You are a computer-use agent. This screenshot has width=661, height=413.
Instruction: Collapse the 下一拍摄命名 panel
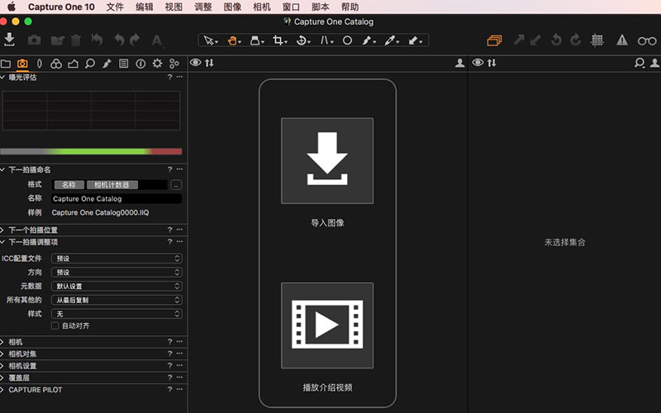coord(2,169)
